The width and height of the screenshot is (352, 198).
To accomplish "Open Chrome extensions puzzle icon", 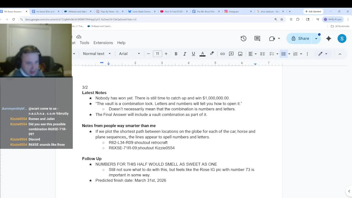I will click(298, 19).
